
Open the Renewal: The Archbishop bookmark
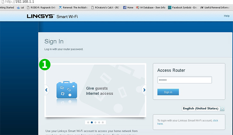73,7
